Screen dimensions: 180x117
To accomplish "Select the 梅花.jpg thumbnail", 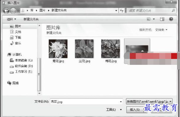I will tap(111, 49).
